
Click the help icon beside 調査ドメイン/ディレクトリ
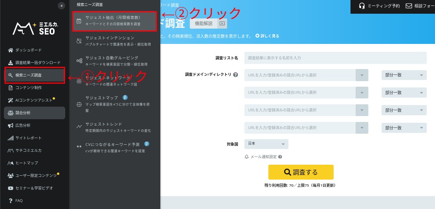point(235,75)
